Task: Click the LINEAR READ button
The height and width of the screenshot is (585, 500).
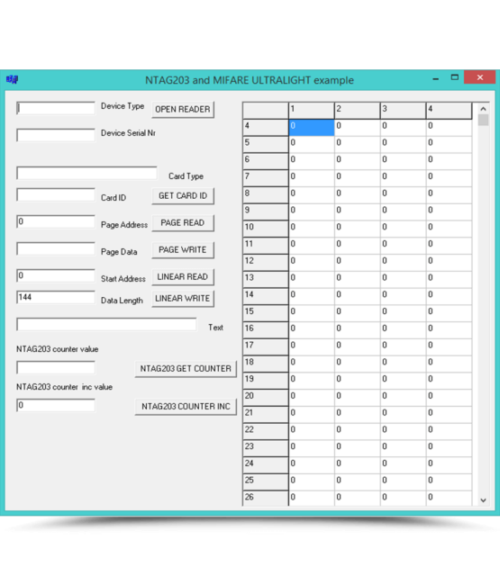Action: coord(183,277)
